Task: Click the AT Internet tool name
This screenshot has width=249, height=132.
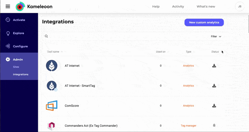Action: pos(72,66)
